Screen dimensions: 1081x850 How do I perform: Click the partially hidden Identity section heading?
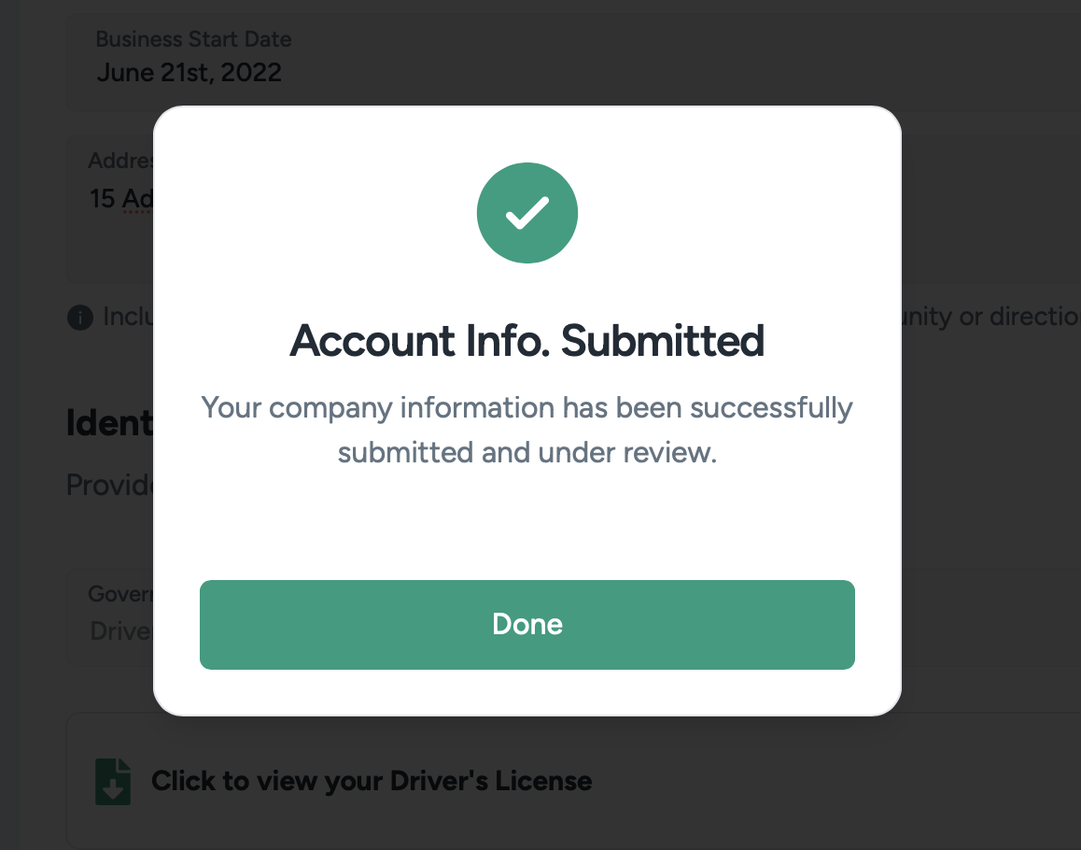(109, 423)
